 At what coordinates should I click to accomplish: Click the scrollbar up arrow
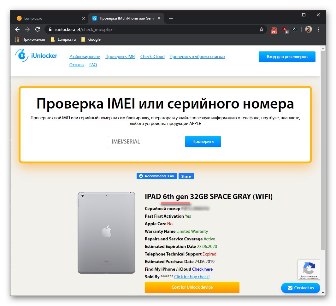pos(323,49)
